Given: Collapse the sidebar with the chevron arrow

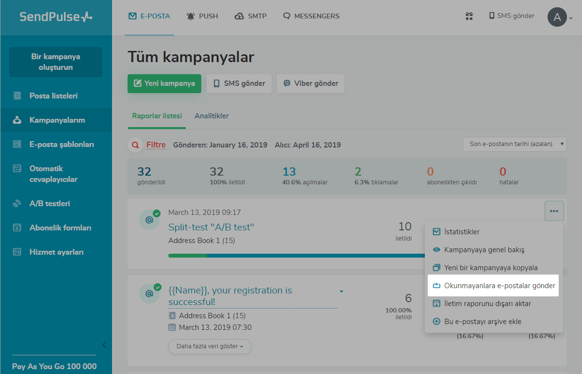Looking at the screenshot, I should (x=104, y=345).
